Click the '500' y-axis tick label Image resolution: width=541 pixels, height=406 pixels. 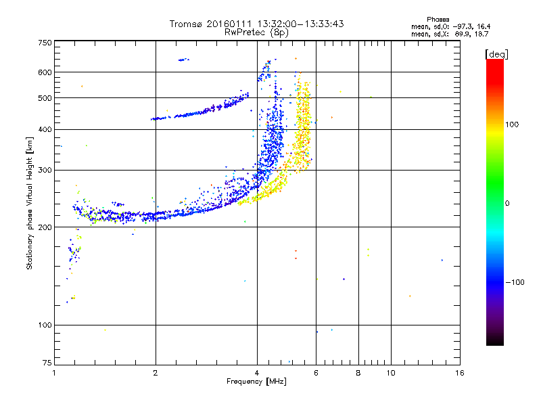(x=45, y=98)
